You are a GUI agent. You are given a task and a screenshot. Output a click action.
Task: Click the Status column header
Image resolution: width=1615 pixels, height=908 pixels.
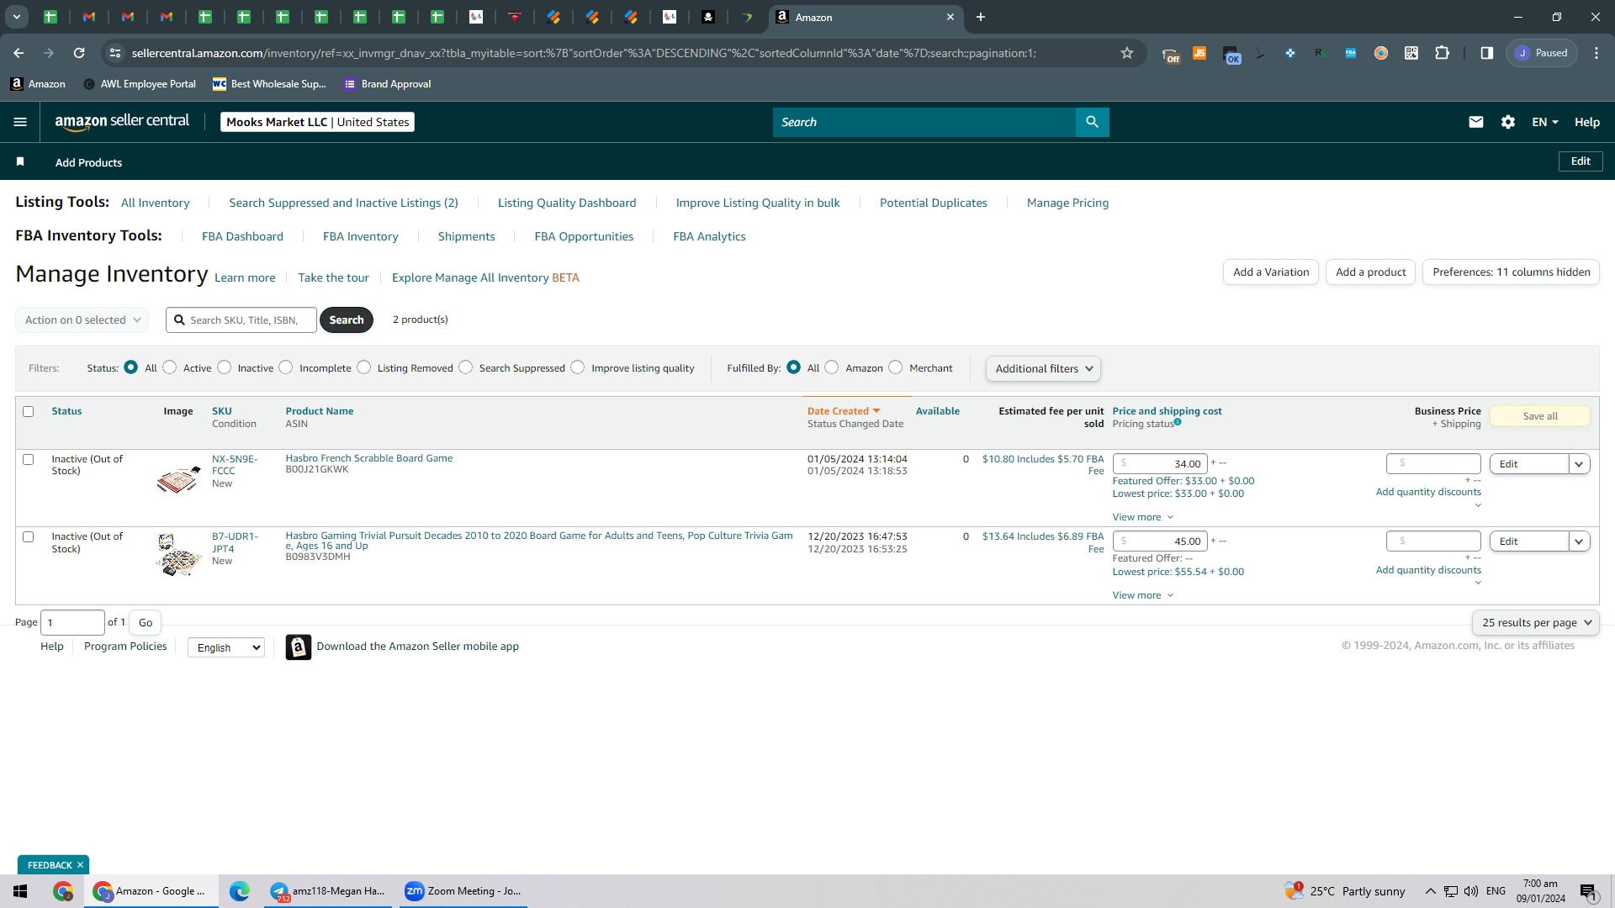(66, 411)
